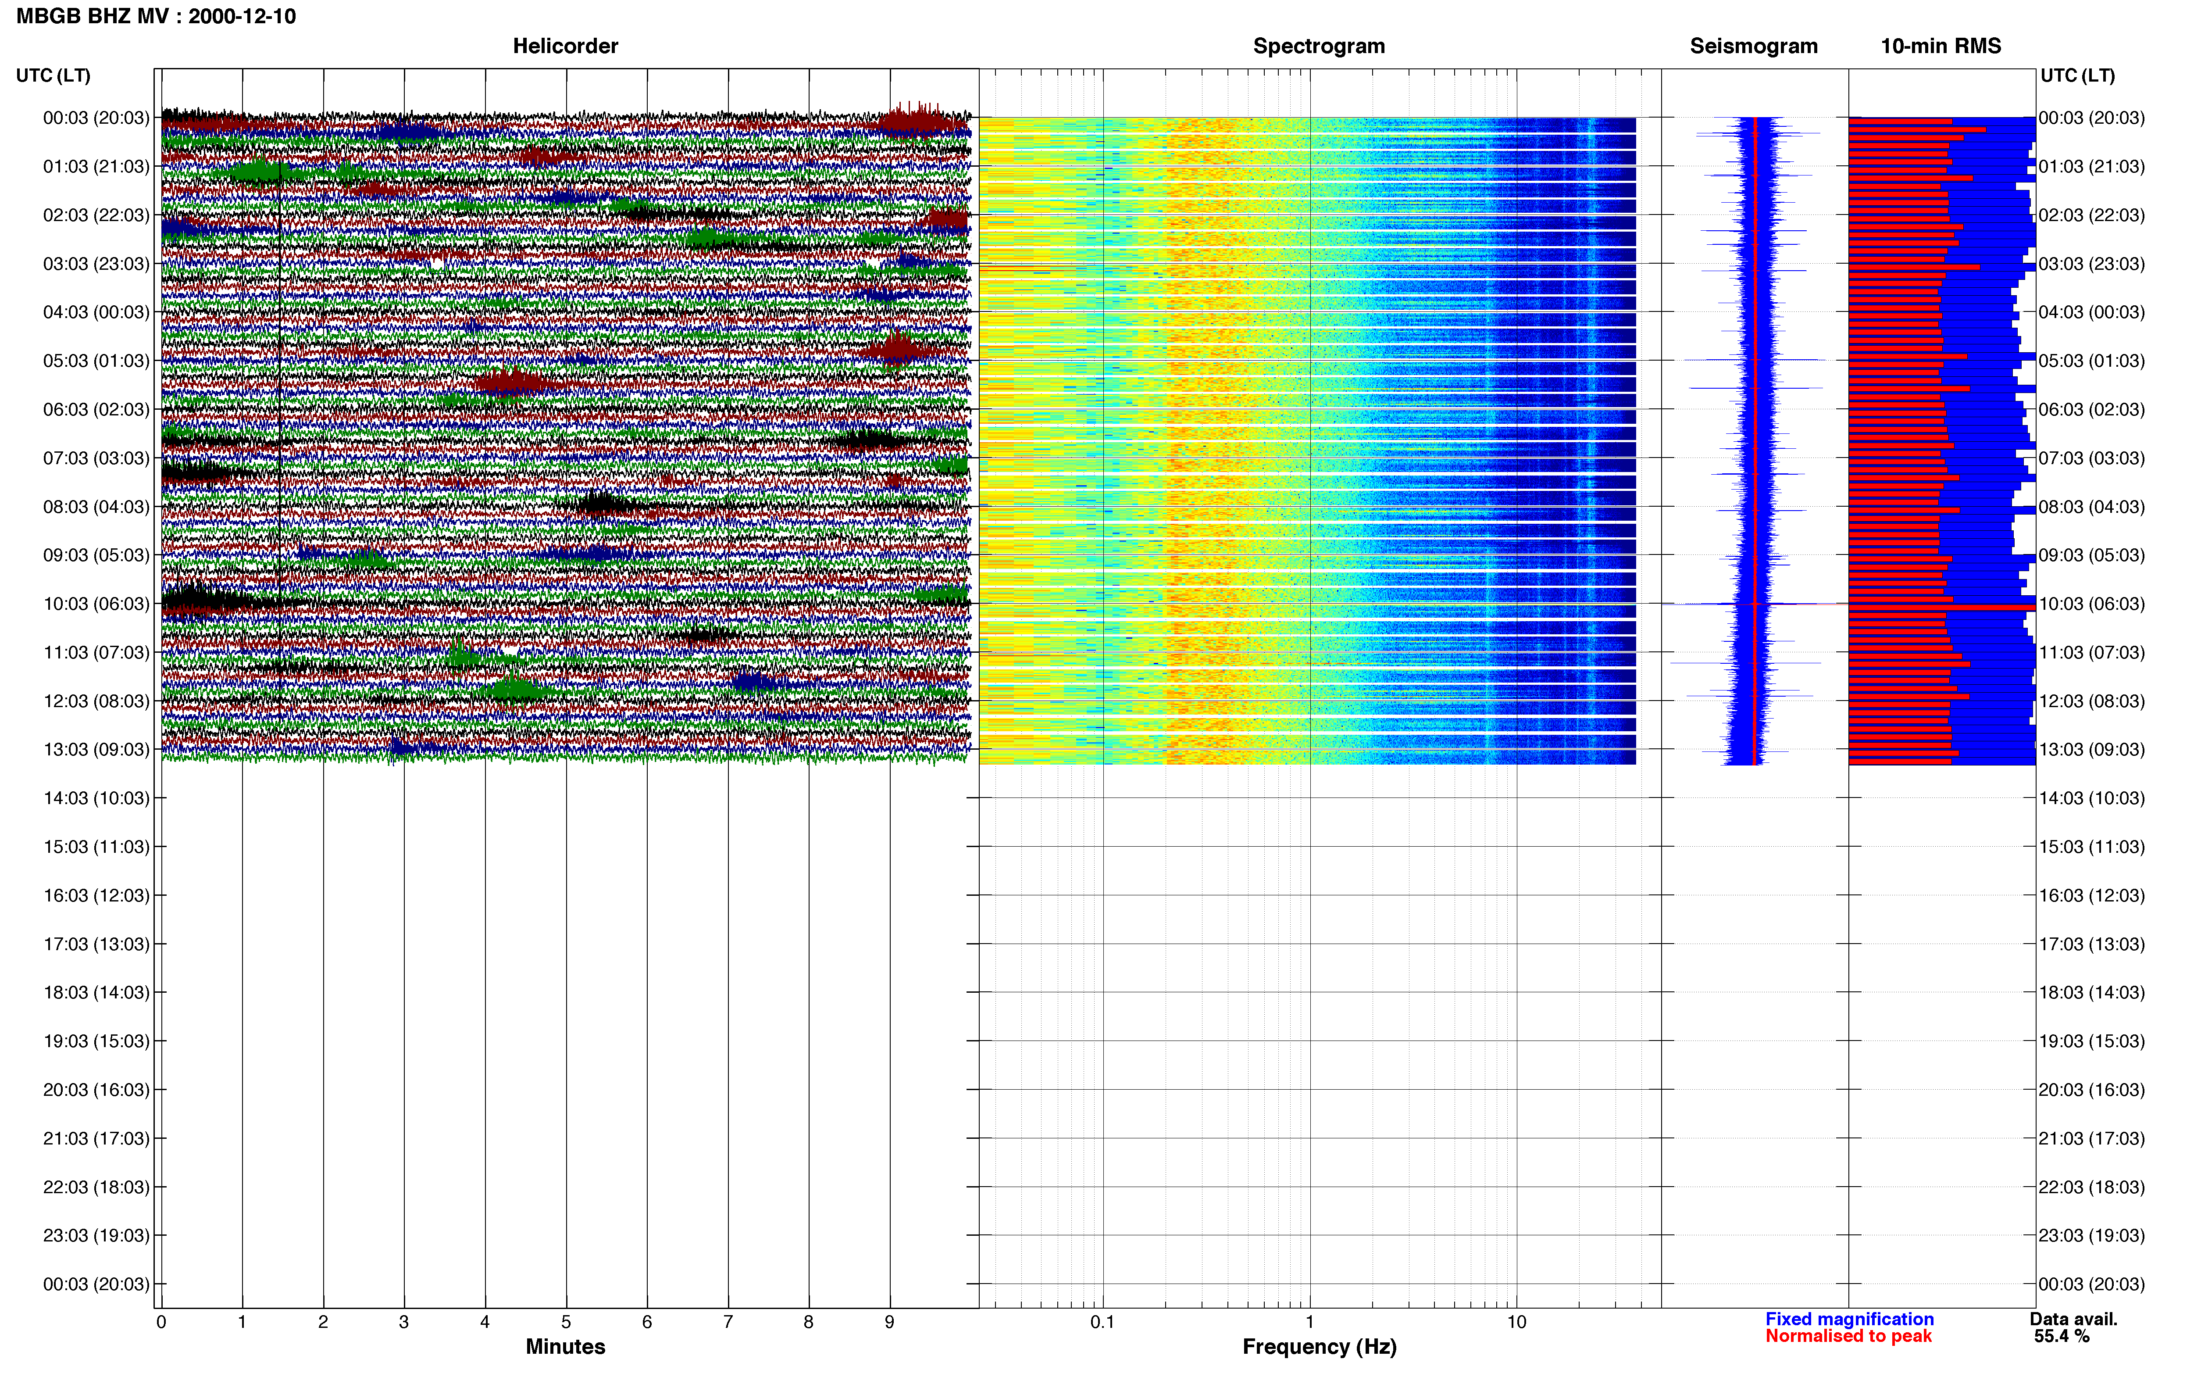Click the red Normalised to peak legend text

click(1848, 1336)
